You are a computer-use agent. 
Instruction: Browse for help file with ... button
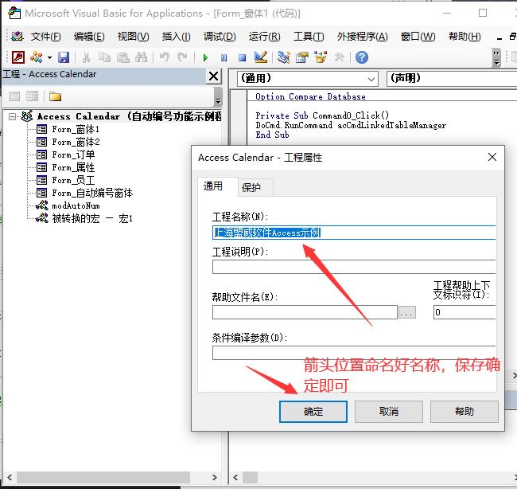(x=407, y=312)
